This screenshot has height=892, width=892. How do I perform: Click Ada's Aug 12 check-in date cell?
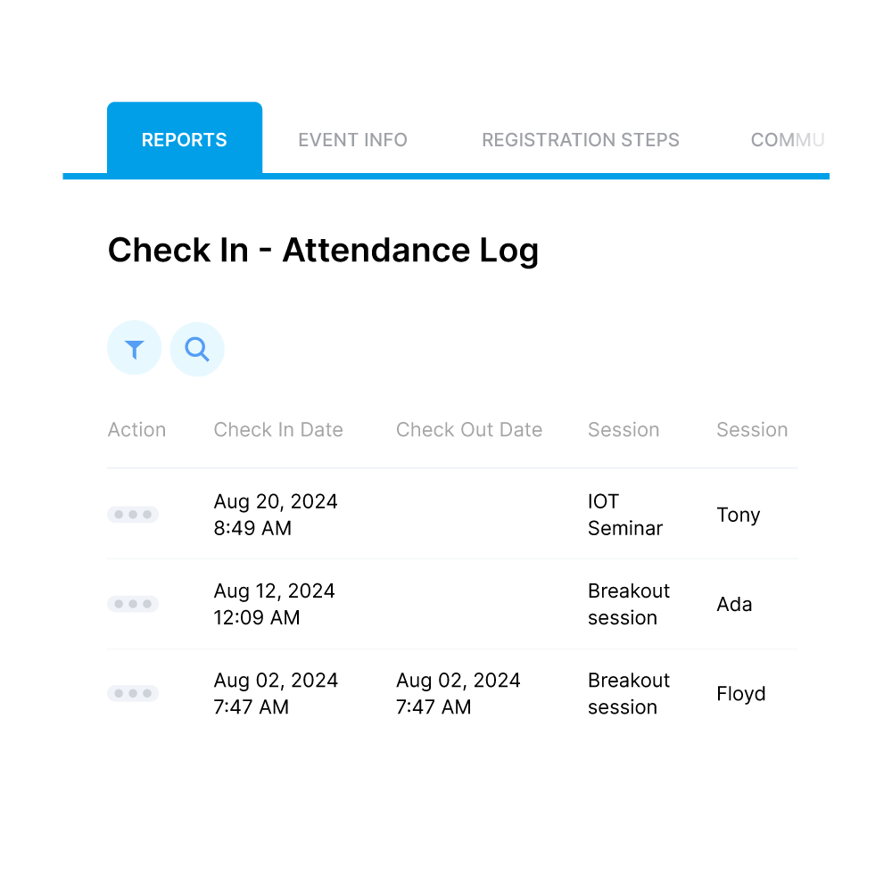click(274, 604)
